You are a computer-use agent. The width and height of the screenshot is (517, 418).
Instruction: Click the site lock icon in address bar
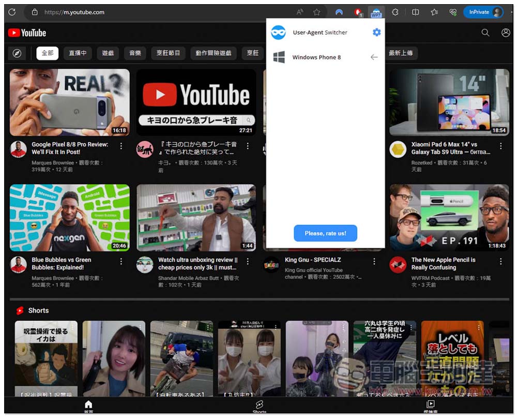[x=35, y=12]
